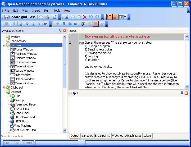191x147 pixels.
Task: Open print preview magnifier icon
Action: [x=54, y=17]
